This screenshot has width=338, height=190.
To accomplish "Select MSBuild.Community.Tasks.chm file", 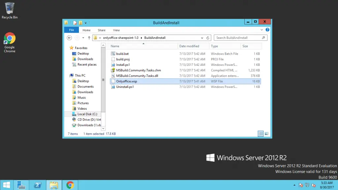I will click(186, 70).
